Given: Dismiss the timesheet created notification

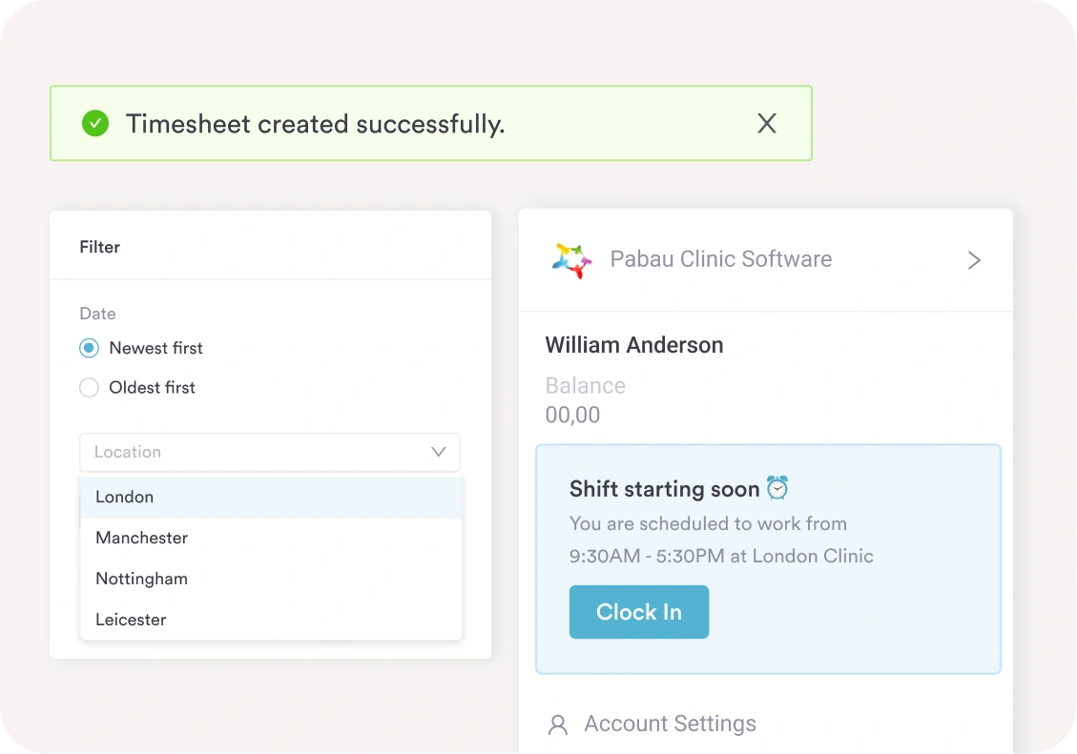Looking at the screenshot, I should coord(766,123).
